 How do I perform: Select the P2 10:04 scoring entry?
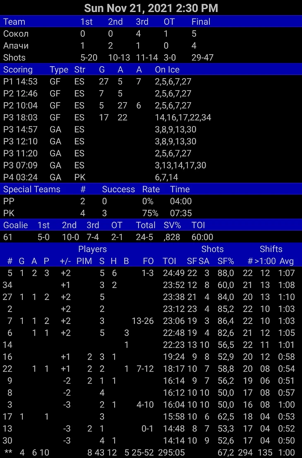click(151, 106)
